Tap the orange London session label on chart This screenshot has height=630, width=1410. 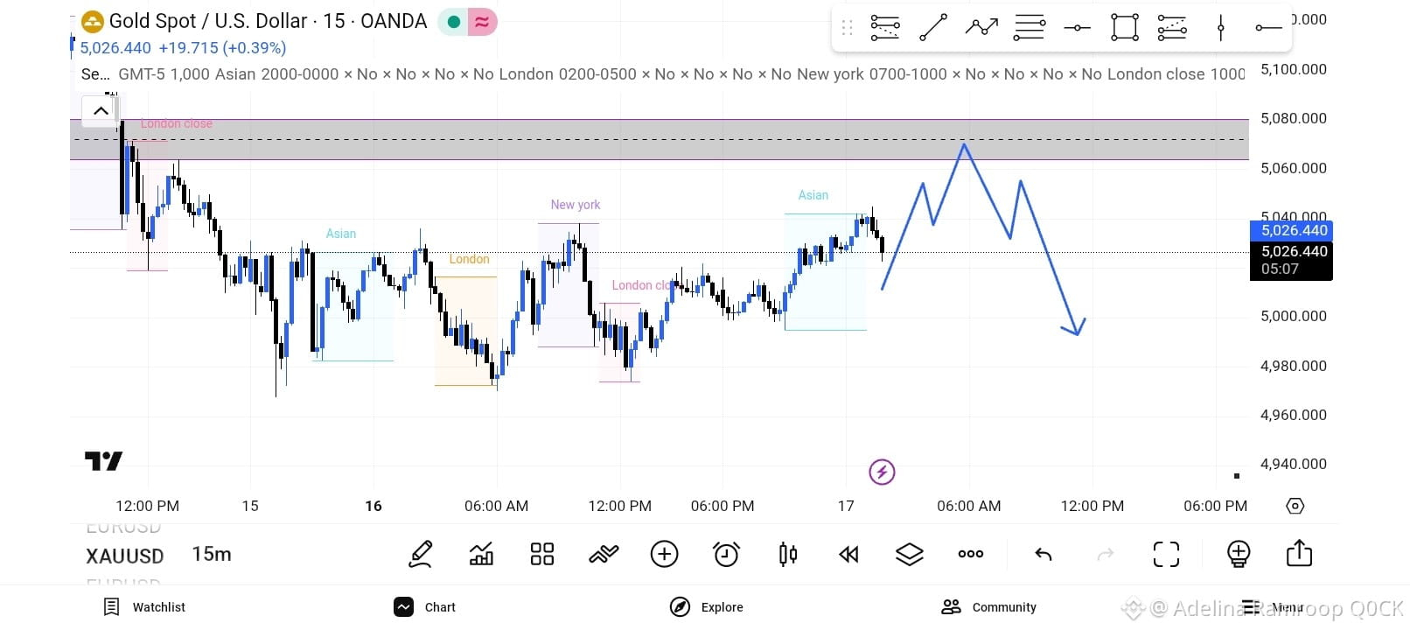coord(470,259)
